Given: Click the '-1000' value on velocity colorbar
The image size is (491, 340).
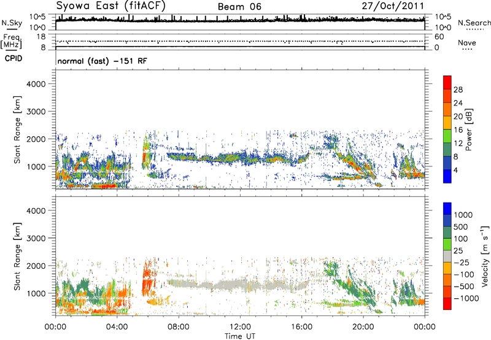Looking at the screenshot, I should click(466, 298).
